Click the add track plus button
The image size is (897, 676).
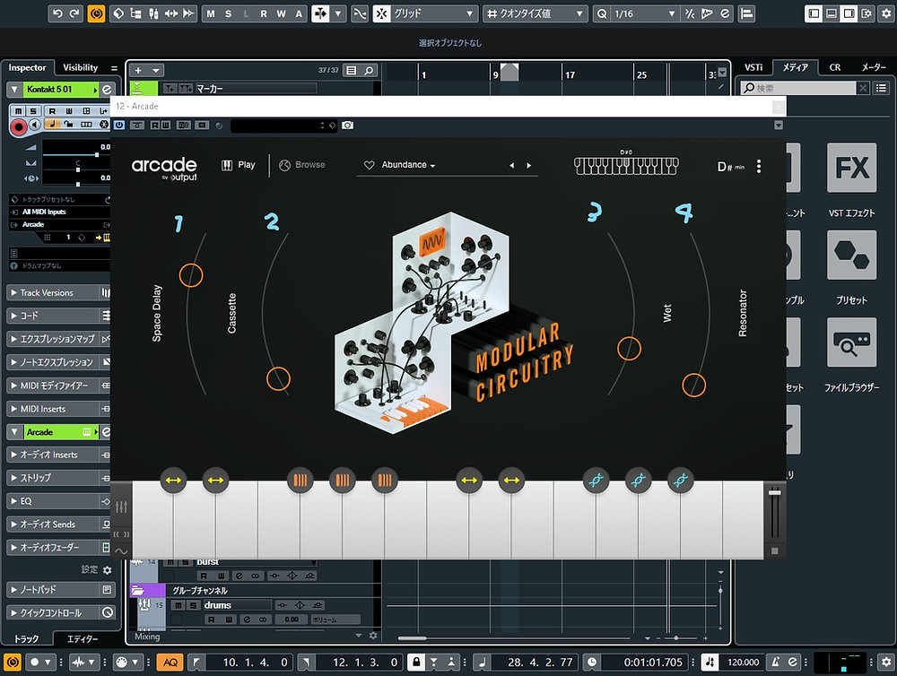pyautogui.click(x=138, y=70)
